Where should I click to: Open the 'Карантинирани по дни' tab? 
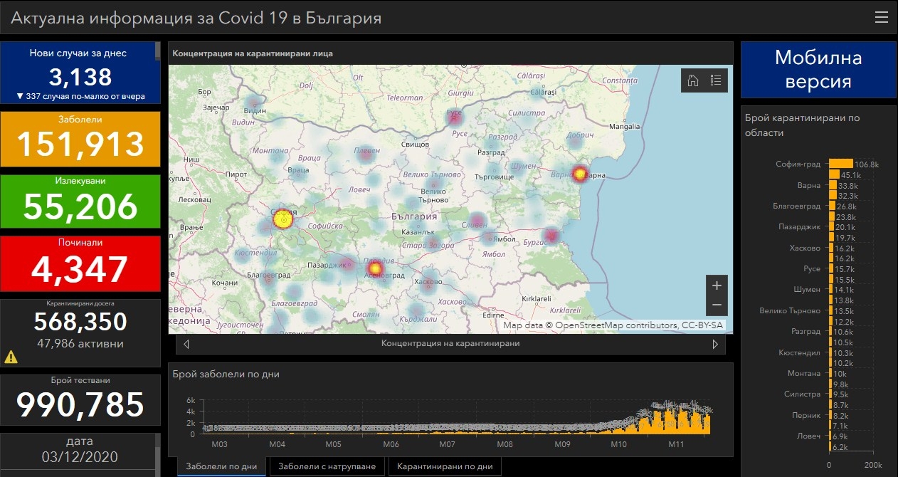pyautogui.click(x=445, y=466)
